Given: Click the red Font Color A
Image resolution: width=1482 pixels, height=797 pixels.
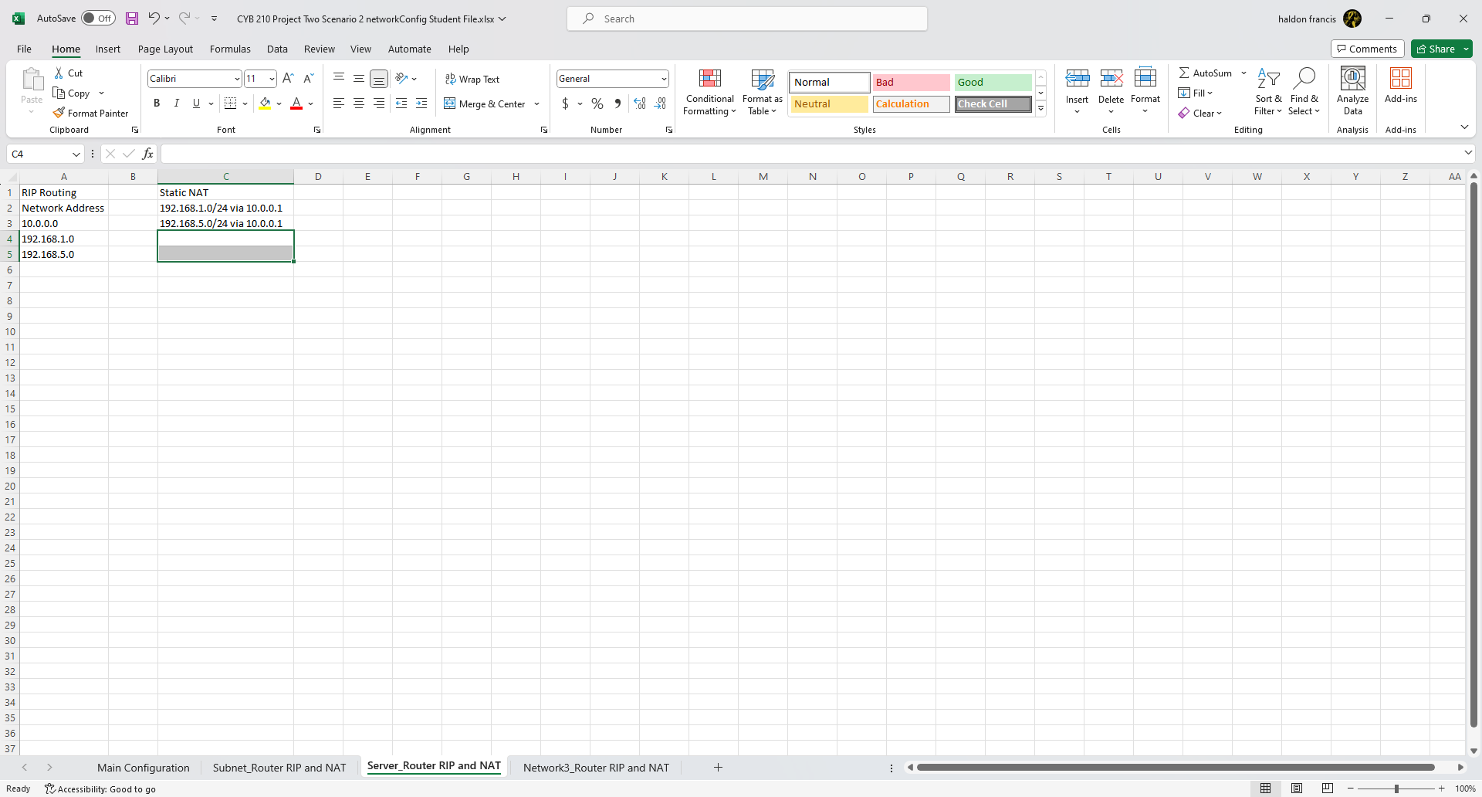Looking at the screenshot, I should (296, 103).
